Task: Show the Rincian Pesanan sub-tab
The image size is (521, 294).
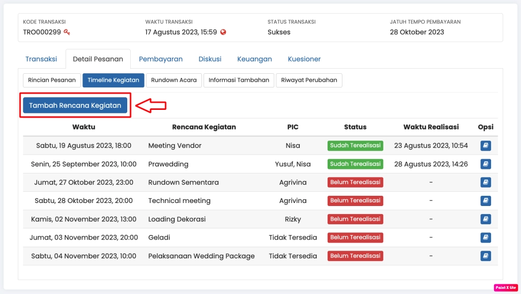Action: [x=52, y=80]
